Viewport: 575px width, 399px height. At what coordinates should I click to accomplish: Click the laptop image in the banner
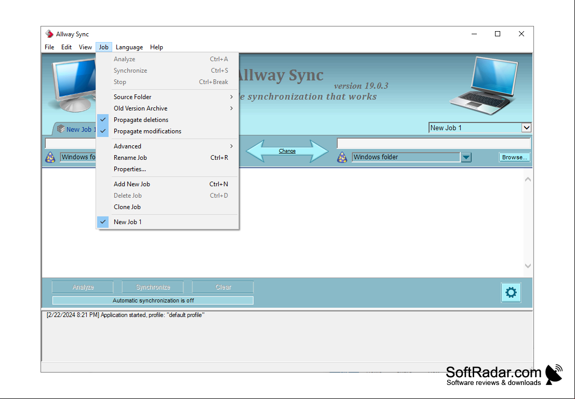click(485, 85)
